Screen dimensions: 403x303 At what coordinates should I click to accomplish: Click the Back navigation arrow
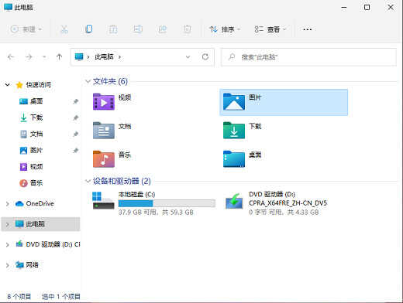click(x=11, y=57)
